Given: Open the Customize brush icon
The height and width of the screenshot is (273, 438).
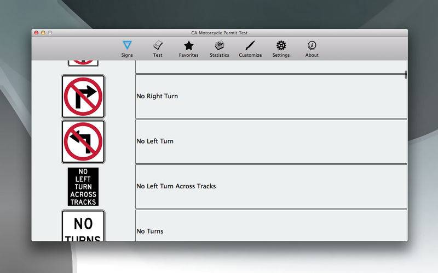Looking at the screenshot, I should tap(250, 45).
